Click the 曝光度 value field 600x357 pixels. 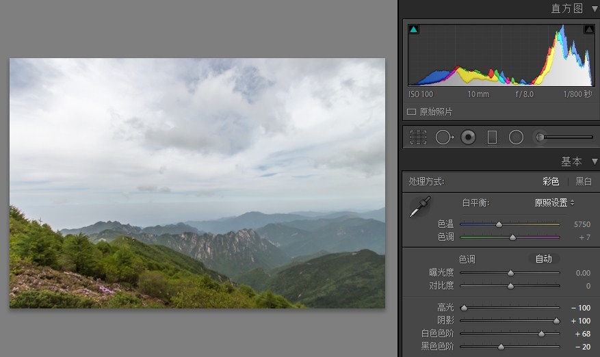(x=583, y=273)
